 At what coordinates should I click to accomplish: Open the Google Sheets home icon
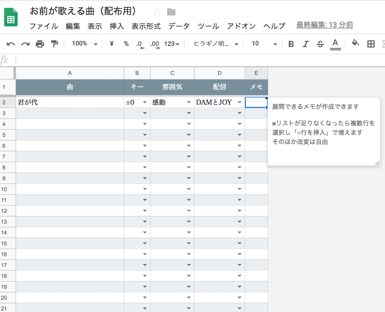pos(11,17)
